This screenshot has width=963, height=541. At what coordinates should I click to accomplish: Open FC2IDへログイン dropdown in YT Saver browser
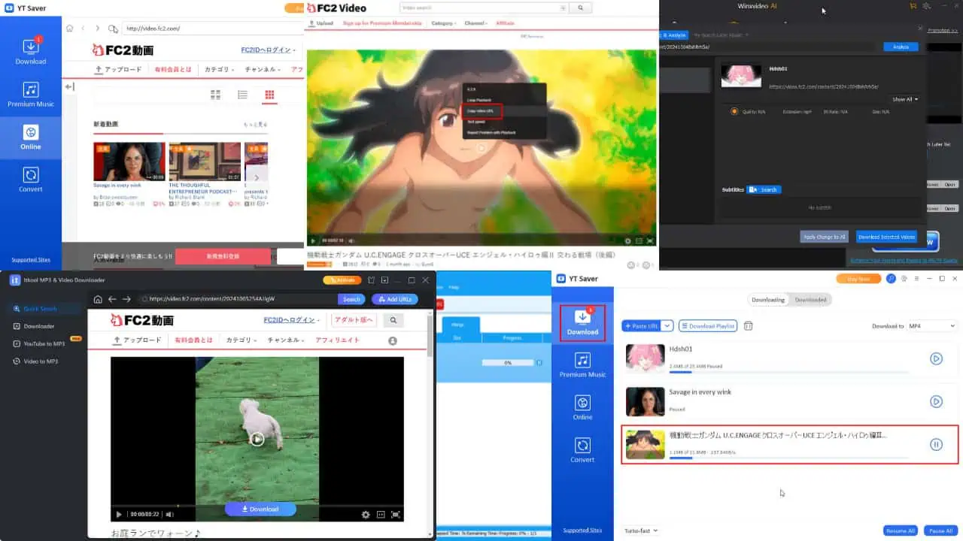pos(268,50)
